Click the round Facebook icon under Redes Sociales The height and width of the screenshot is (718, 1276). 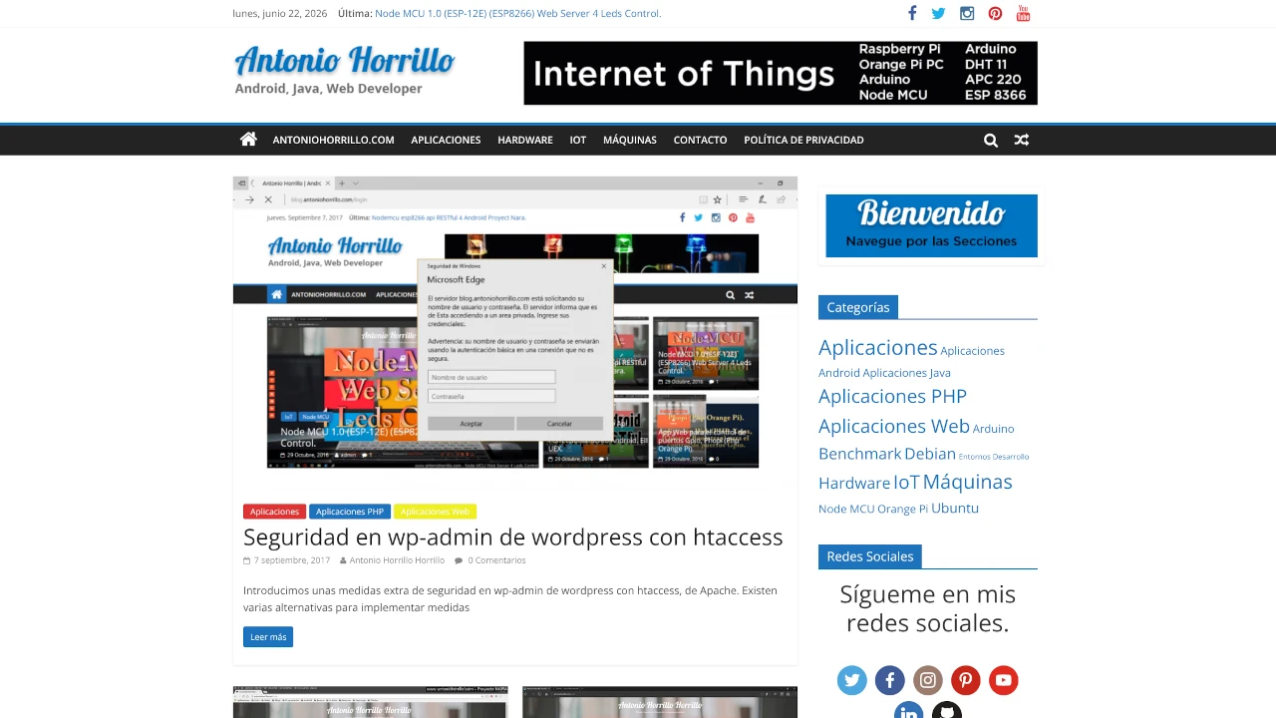coord(890,680)
